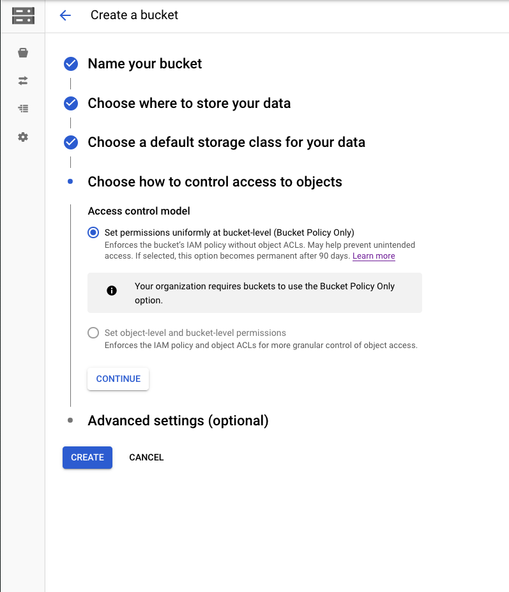
Task: Open the Transfer arrows icon in sidebar
Action: 23,80
